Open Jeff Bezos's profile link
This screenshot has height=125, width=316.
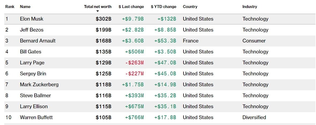31,30
